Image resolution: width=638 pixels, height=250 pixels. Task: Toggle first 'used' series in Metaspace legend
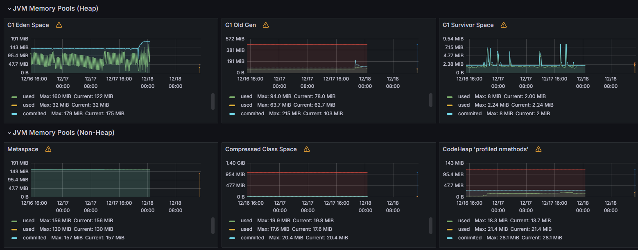[x=29, y=221]
